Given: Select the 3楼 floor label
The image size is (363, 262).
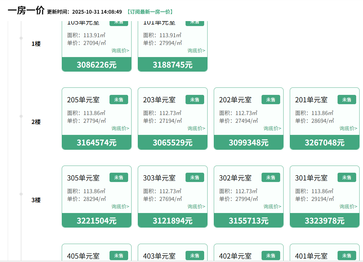Looking at the screenshot, I should coord(36,200).
